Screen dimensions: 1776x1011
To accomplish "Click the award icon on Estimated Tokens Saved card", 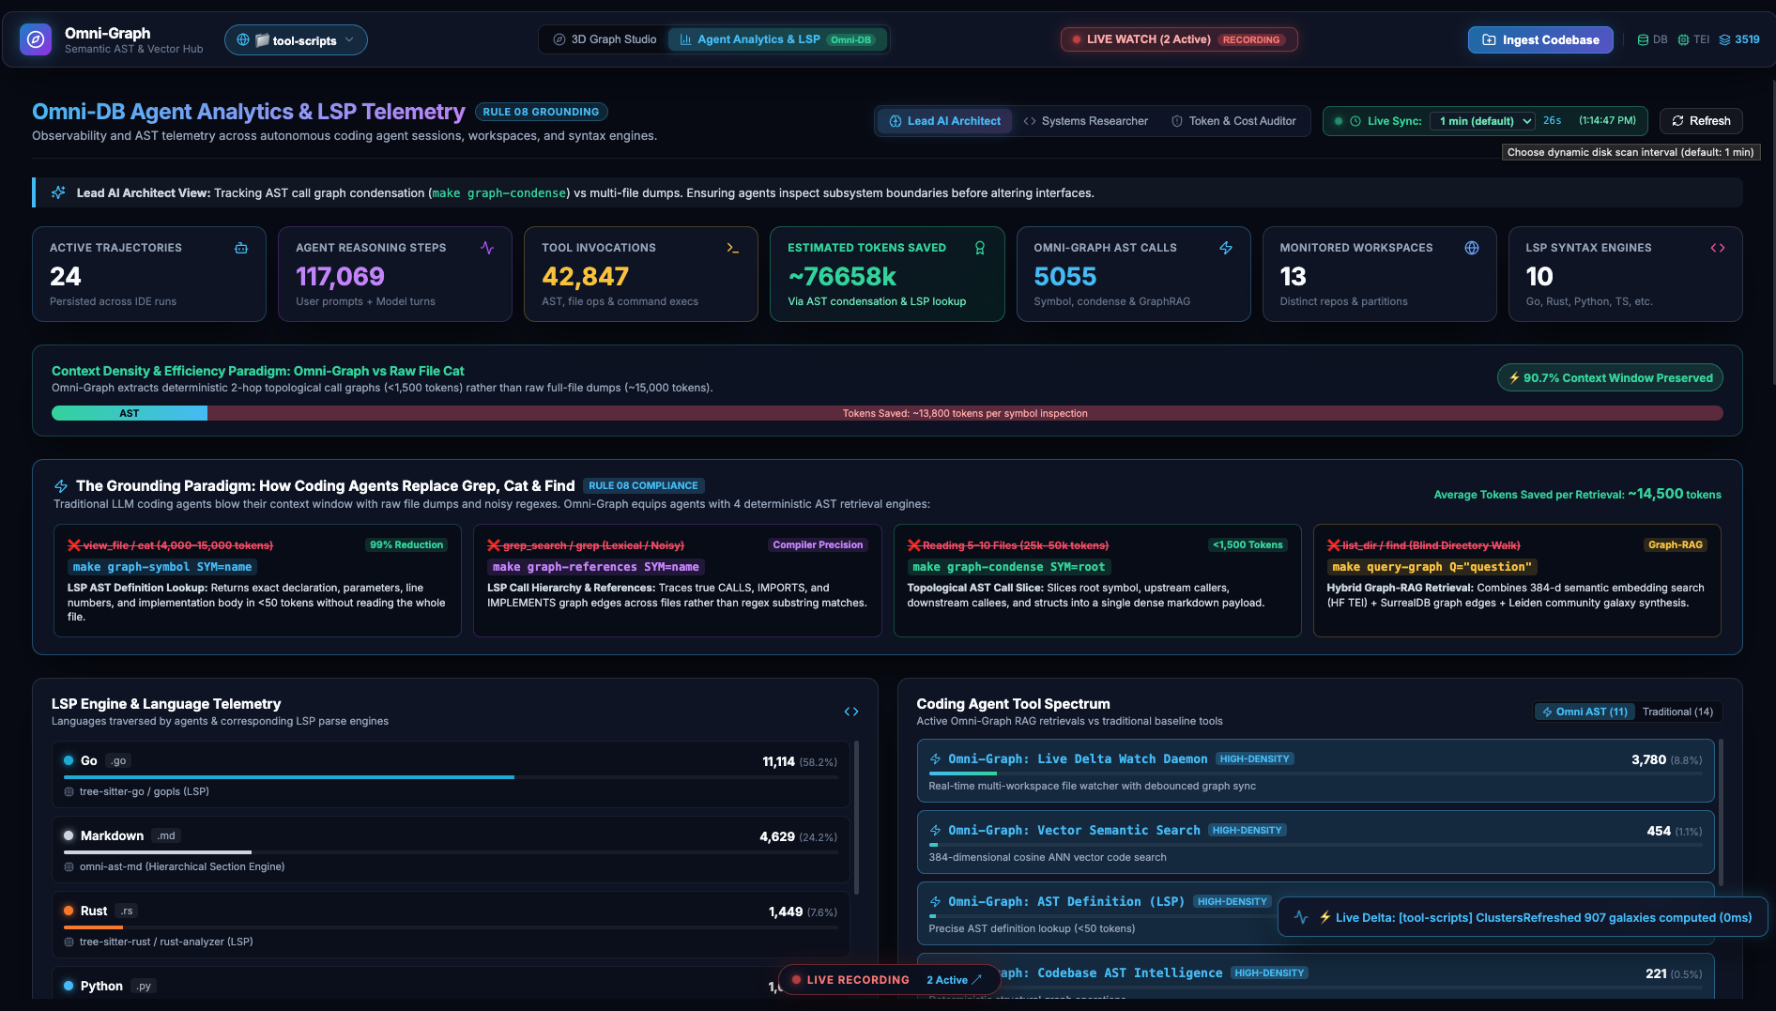I will 980,248.
